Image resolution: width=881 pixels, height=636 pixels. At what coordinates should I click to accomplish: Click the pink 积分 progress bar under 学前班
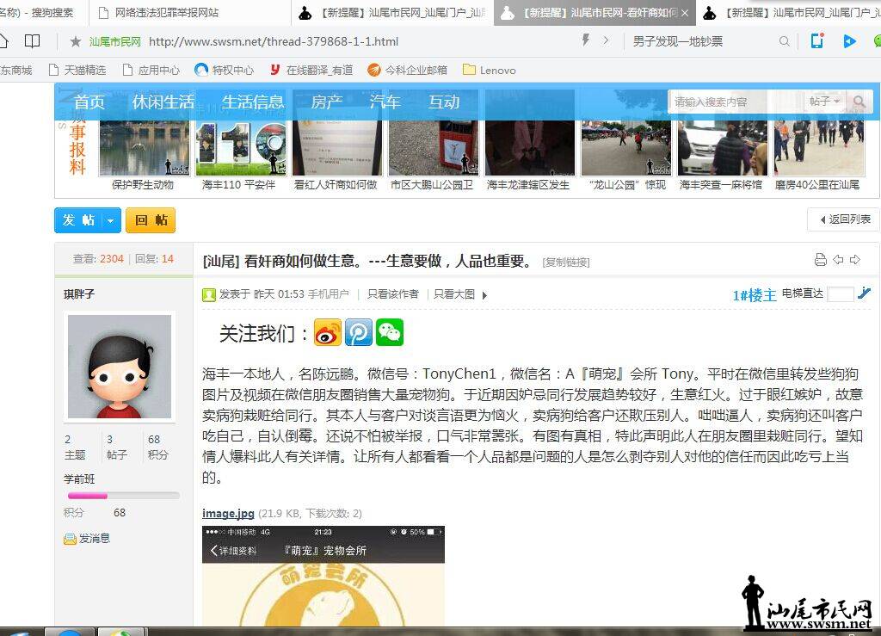[124, 496]
